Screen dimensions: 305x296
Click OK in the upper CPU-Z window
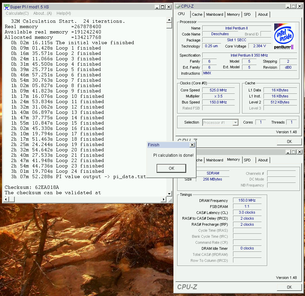click(289, 142)
